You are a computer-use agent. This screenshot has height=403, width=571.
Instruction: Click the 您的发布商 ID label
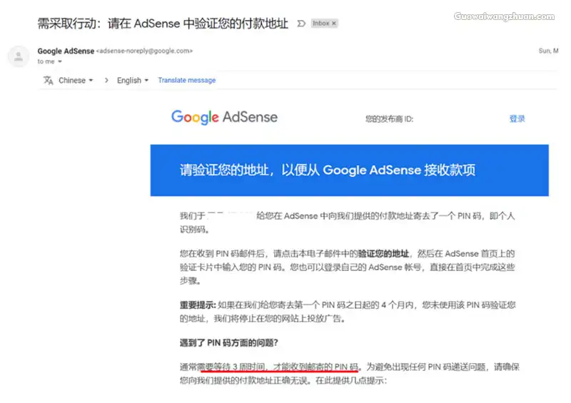click(x=389, y=119)
